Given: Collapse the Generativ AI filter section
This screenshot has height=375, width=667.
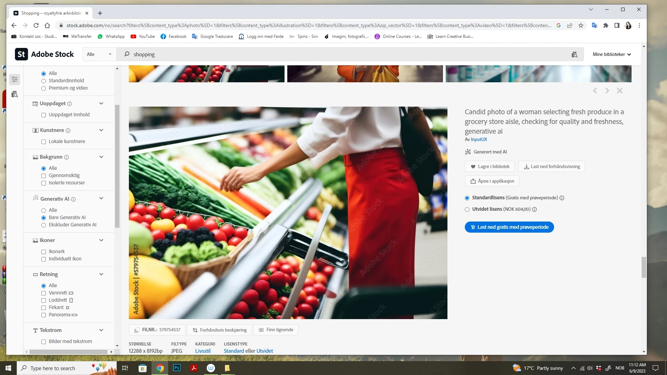Looking at the screenshot, I should tap(101, 199).
